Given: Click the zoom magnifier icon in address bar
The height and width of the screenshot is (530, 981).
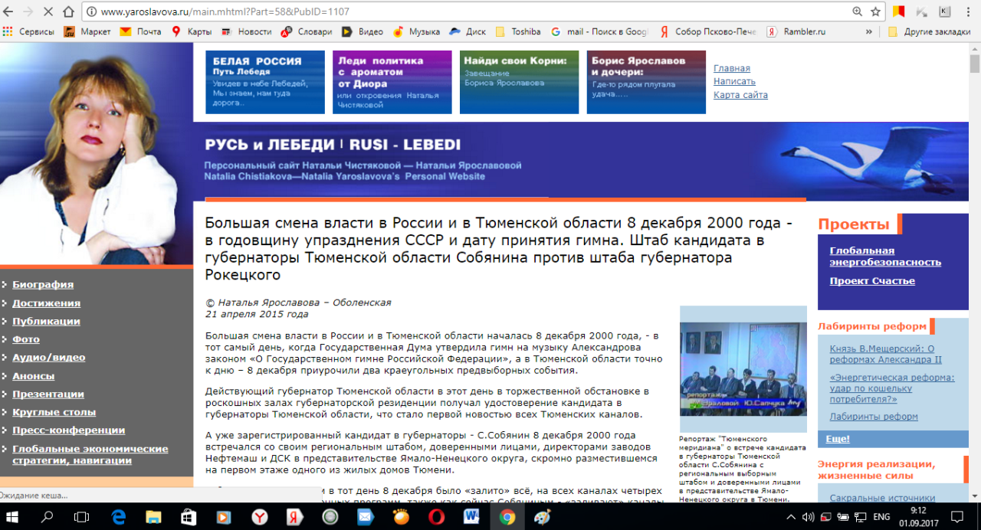Looking at the screenshot, I should click(857, 11).
